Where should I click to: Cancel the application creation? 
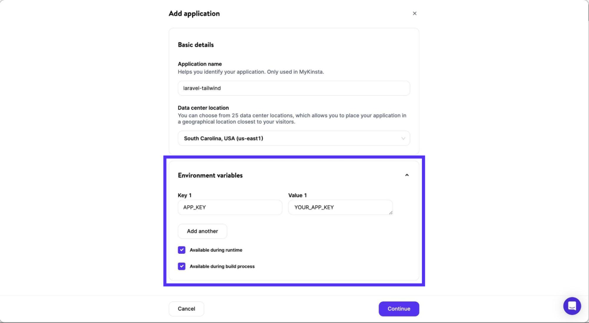click(x=186, y=309)
